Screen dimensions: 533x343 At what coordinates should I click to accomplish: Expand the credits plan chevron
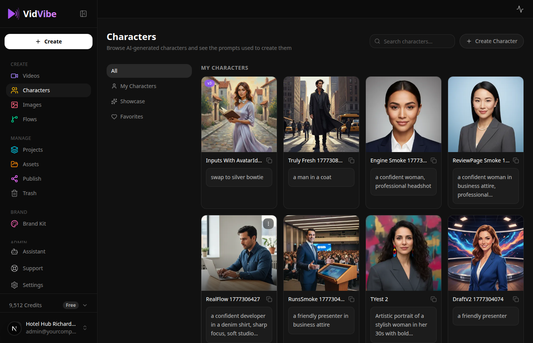[85, 305]
